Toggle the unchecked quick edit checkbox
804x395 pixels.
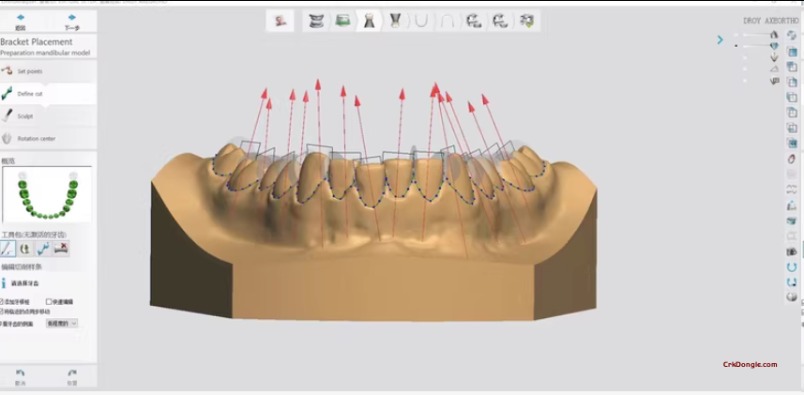[49, 301]
